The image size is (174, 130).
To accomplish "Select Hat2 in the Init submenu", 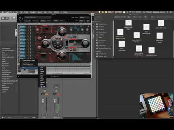I will [42, 75].
